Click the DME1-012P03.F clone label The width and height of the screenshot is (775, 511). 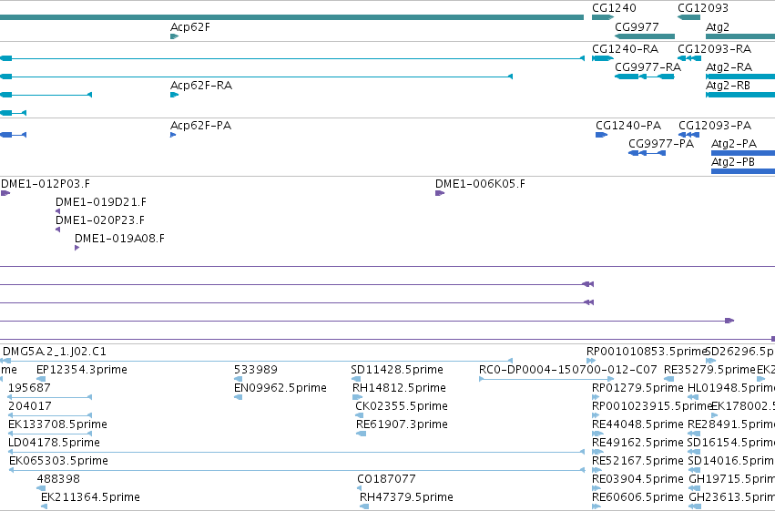(46, 184)
